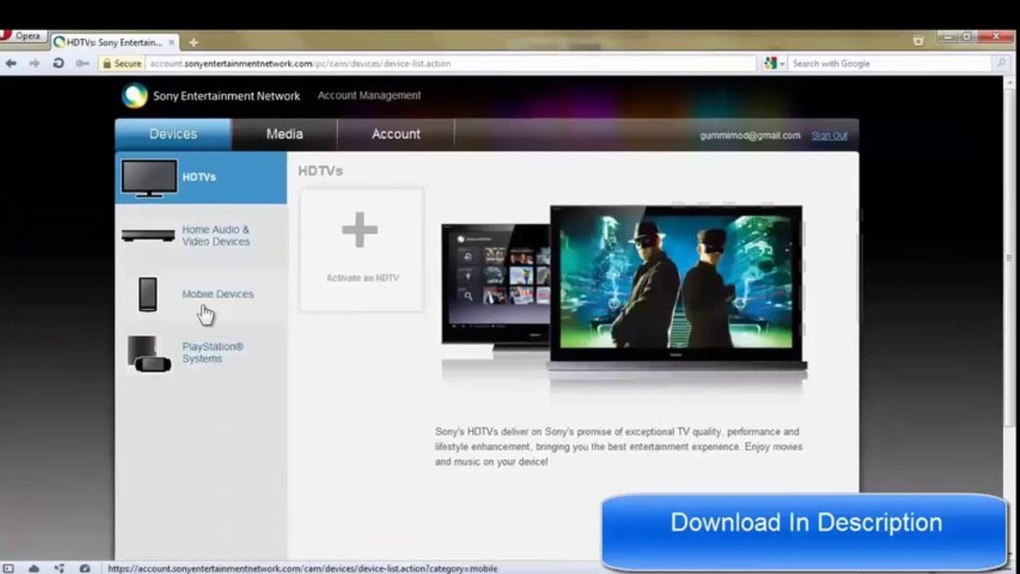Image resolution: width=1020 pixels, height=574 pixels.
Task: Focus the address bar URL field
Action: click(451, 64)
